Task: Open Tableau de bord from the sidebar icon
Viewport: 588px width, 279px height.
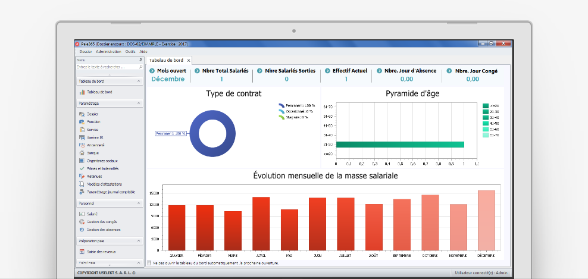Action: (x=82, y=92)
